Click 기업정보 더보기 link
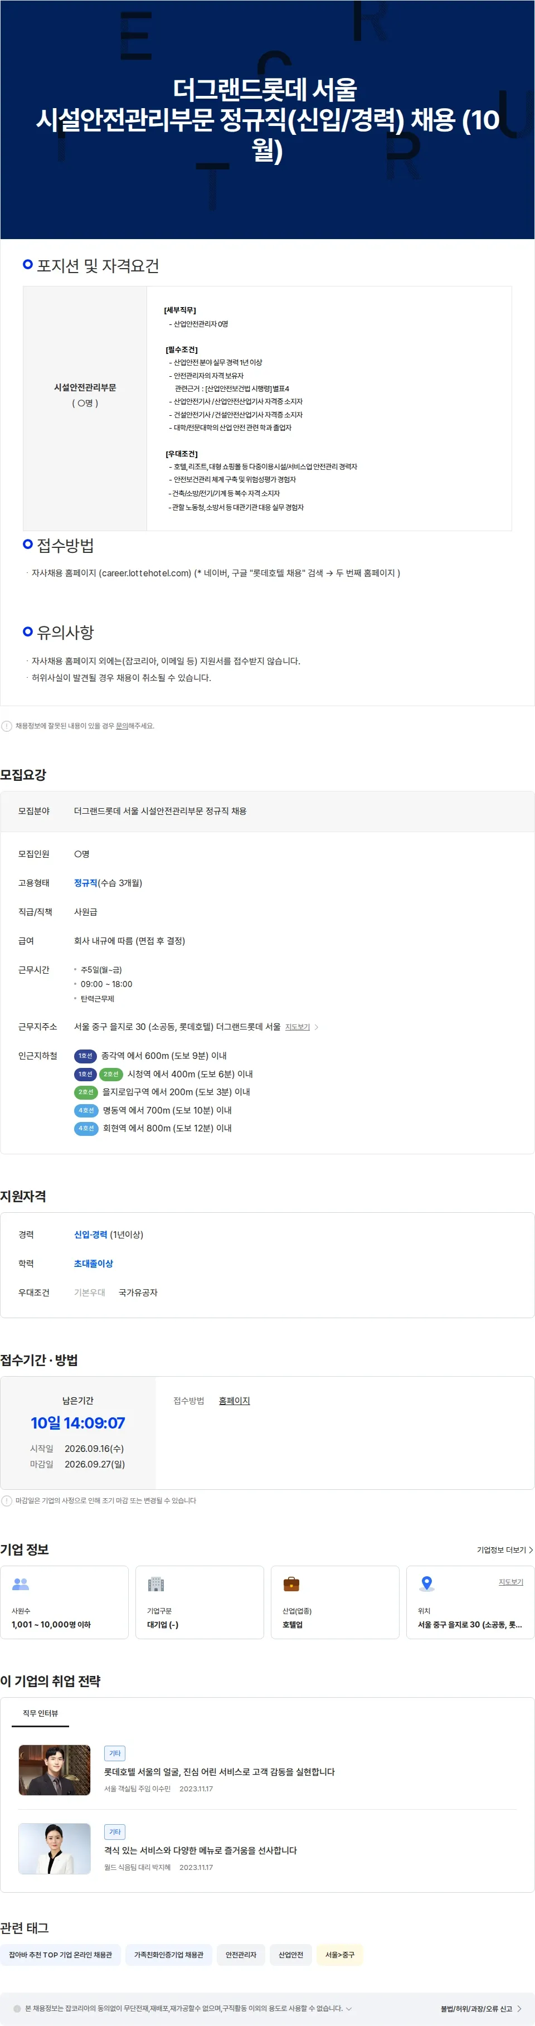Viewport: 535px width, 2026px height. coord(504,1550)
